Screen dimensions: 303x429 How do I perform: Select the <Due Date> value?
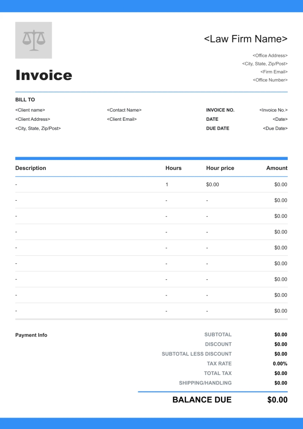click(275, 128)
